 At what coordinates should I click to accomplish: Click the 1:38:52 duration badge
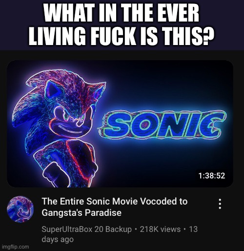click(x=212, y=176)
